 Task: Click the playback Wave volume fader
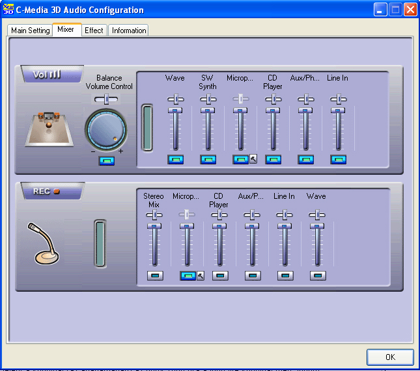(x=175, y=129)
